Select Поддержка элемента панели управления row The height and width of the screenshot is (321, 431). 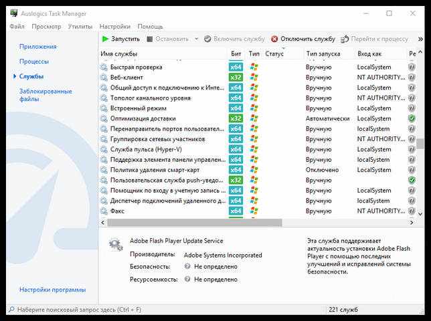tap(257, 160)
